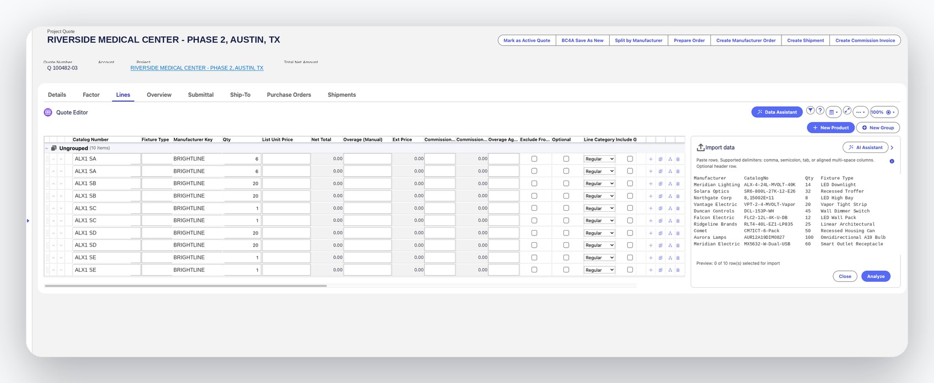934x383 pixels.
Task: Check Optional box on last ALX1 SE row
Action: (566, 270)
